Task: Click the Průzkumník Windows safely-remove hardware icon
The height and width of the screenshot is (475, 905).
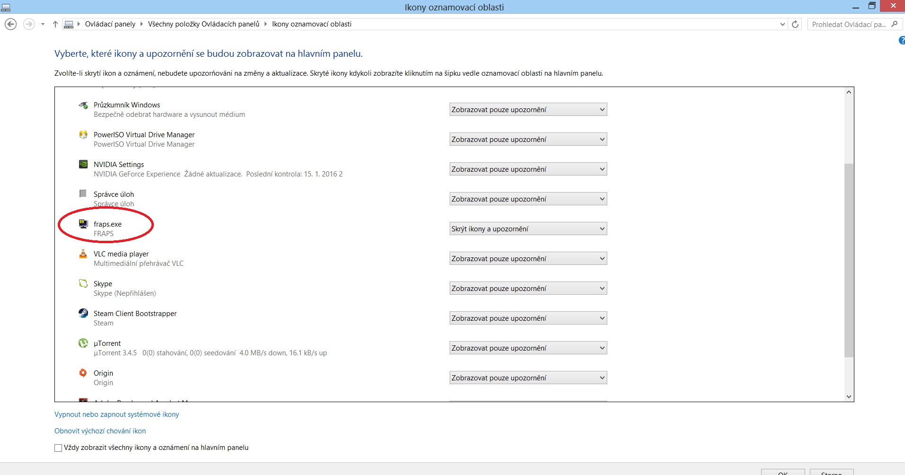Action: (83, 105)
